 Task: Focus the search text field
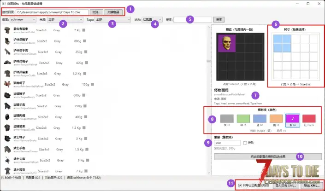click(193, 20)
